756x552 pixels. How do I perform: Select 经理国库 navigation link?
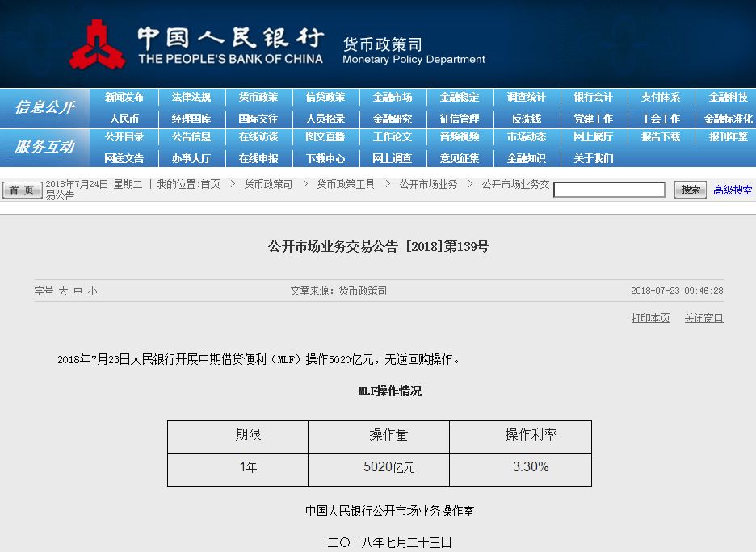(191, 119)
